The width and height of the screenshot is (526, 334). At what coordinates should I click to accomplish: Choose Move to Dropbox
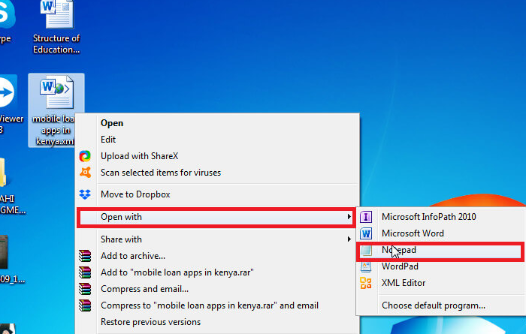pyautogui.click(x=135, y=194)
